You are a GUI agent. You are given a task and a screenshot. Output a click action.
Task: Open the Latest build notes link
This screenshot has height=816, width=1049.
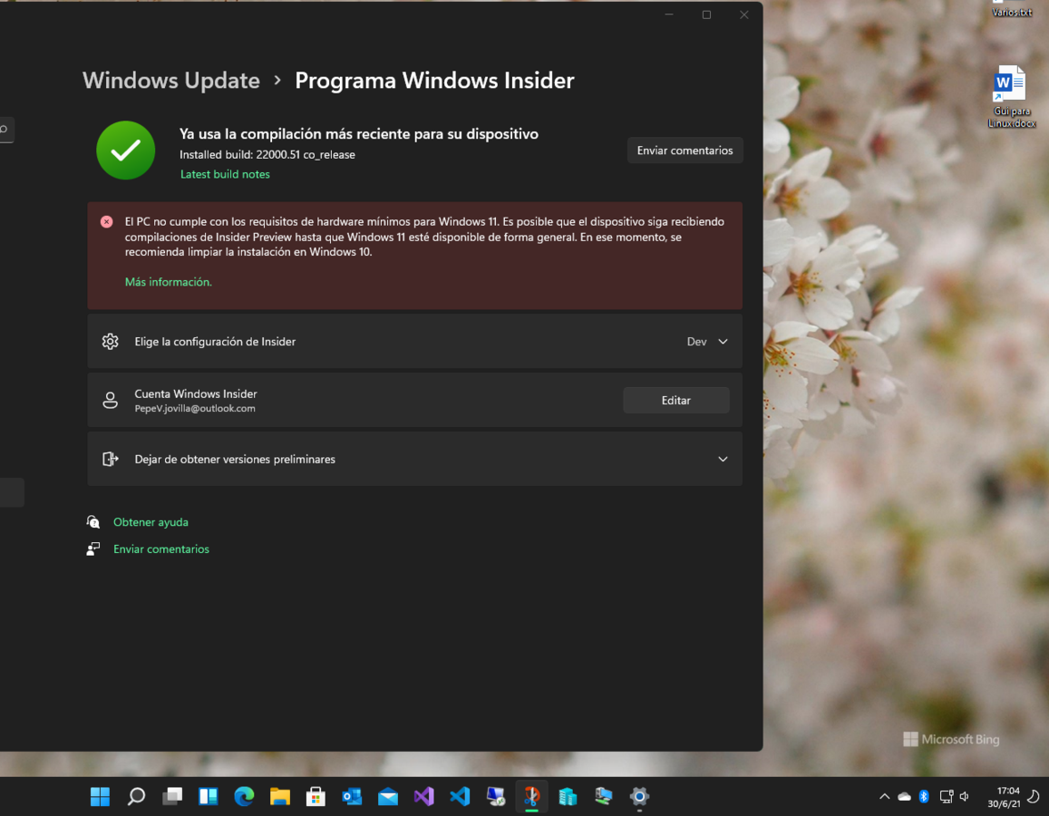pyautogui.click(x=225, y=174)
